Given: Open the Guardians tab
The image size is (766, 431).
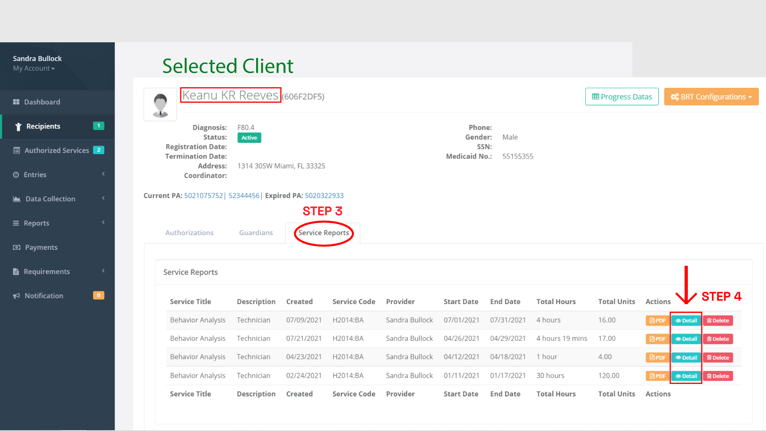Looking at the screenshot, I should 256,232.
